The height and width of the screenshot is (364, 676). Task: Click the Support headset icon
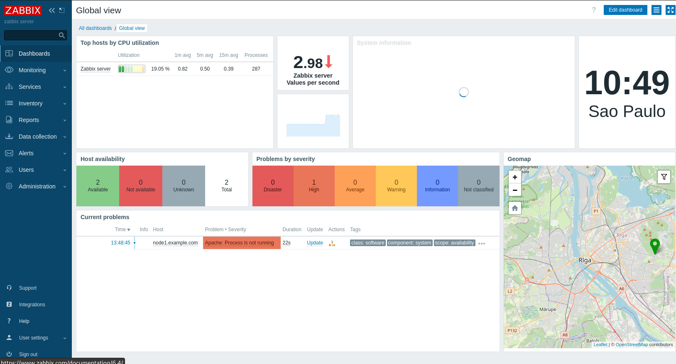pos(9,288)
